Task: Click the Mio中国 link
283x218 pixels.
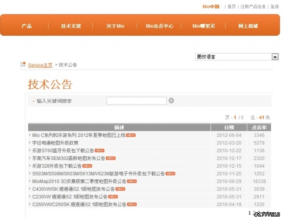Action: tap(211, 7)
